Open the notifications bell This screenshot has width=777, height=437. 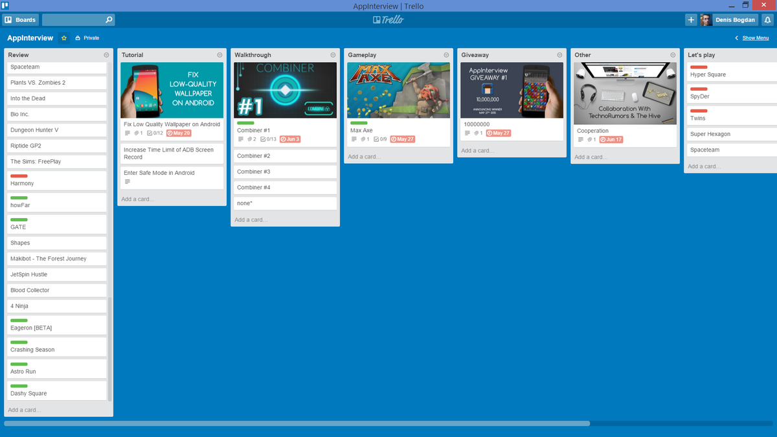point(768,20)
